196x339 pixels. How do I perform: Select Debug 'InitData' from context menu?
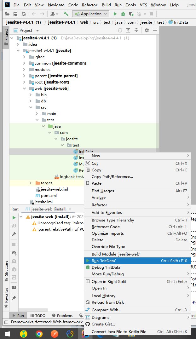coord(137,267)
